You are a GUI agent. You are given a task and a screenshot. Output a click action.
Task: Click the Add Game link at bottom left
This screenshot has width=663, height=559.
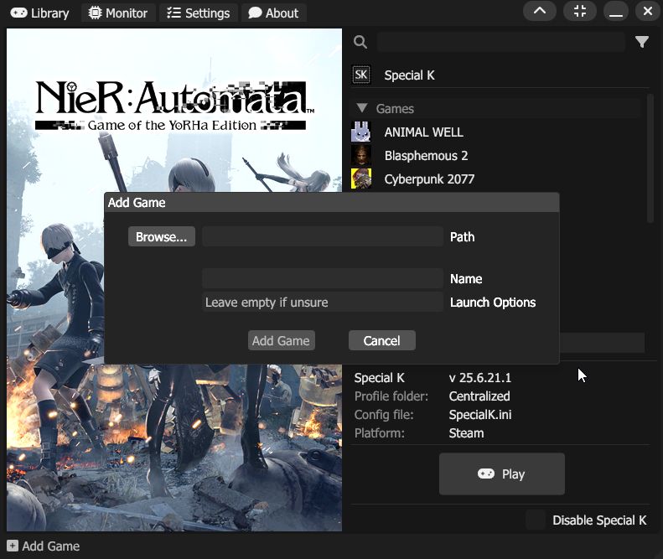coord(51,546)
